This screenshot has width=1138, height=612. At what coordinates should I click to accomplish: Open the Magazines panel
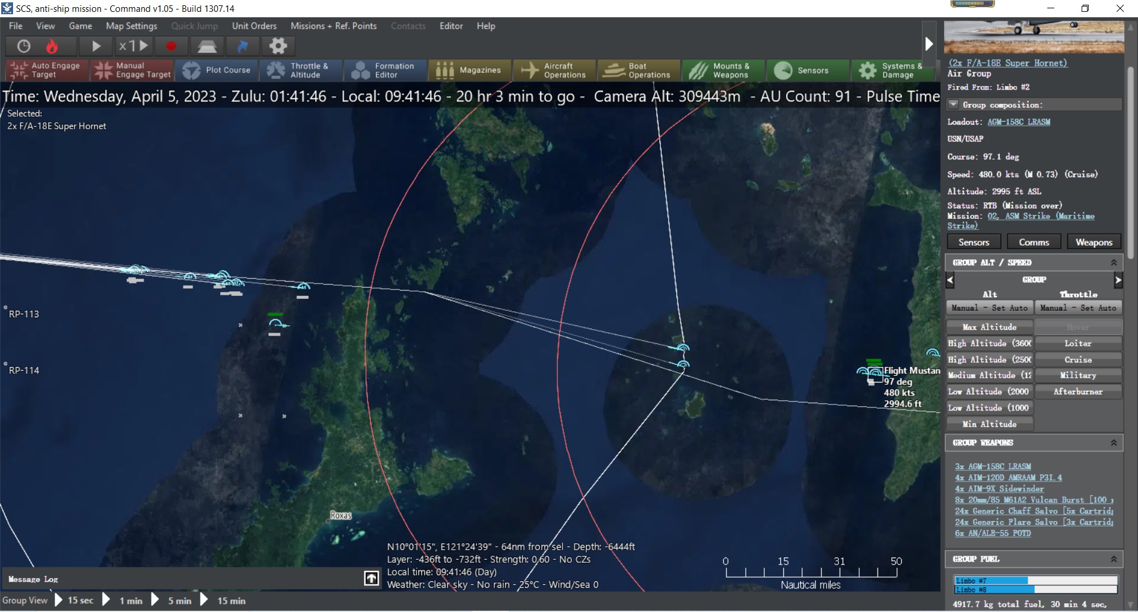(469, 70)
